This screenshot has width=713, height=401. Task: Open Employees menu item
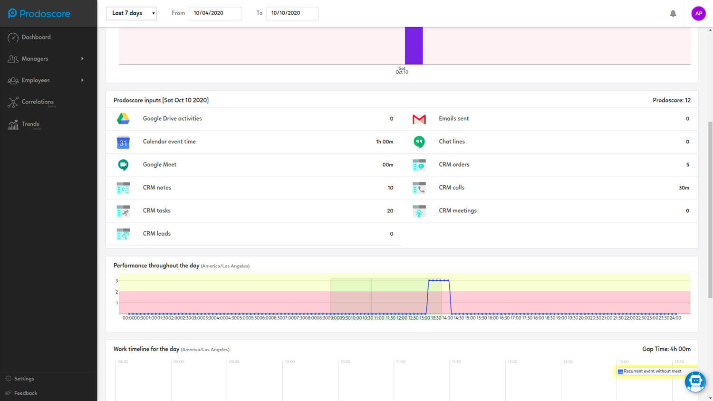pyautogui.click(x=36, y=80)
